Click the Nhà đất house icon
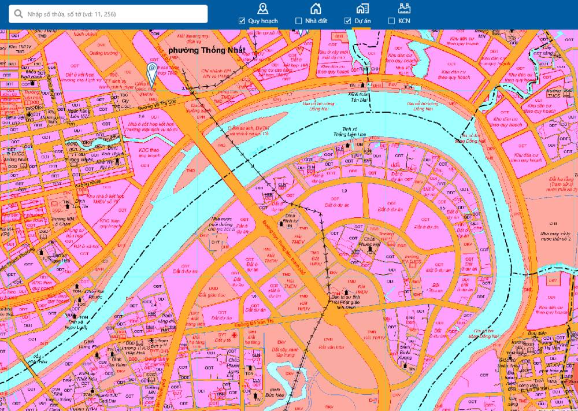This screenshot has width=578, height=411. (315, 8)
